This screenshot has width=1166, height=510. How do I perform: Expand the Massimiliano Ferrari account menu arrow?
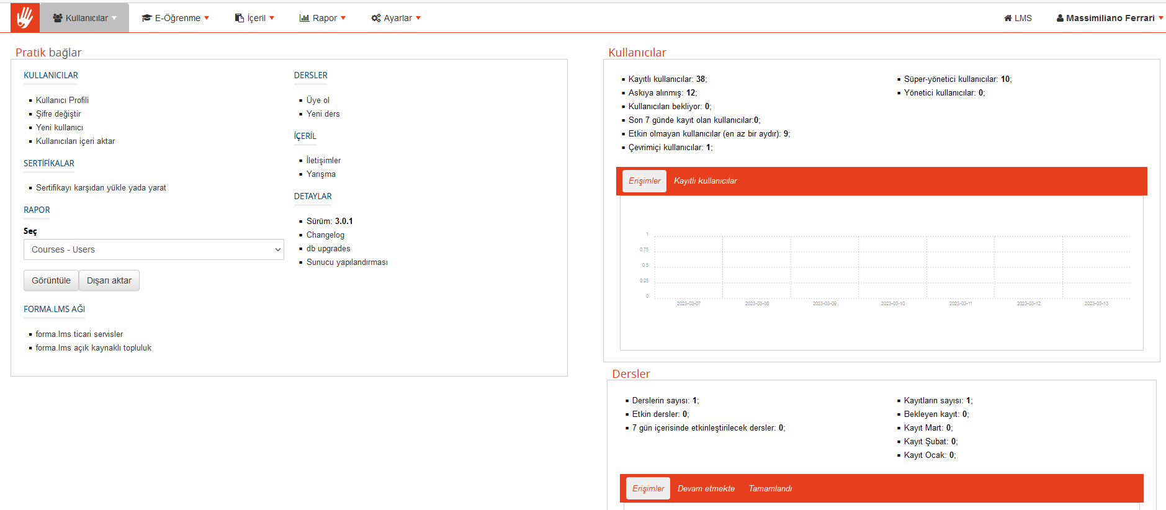(x=1160, y=18)
